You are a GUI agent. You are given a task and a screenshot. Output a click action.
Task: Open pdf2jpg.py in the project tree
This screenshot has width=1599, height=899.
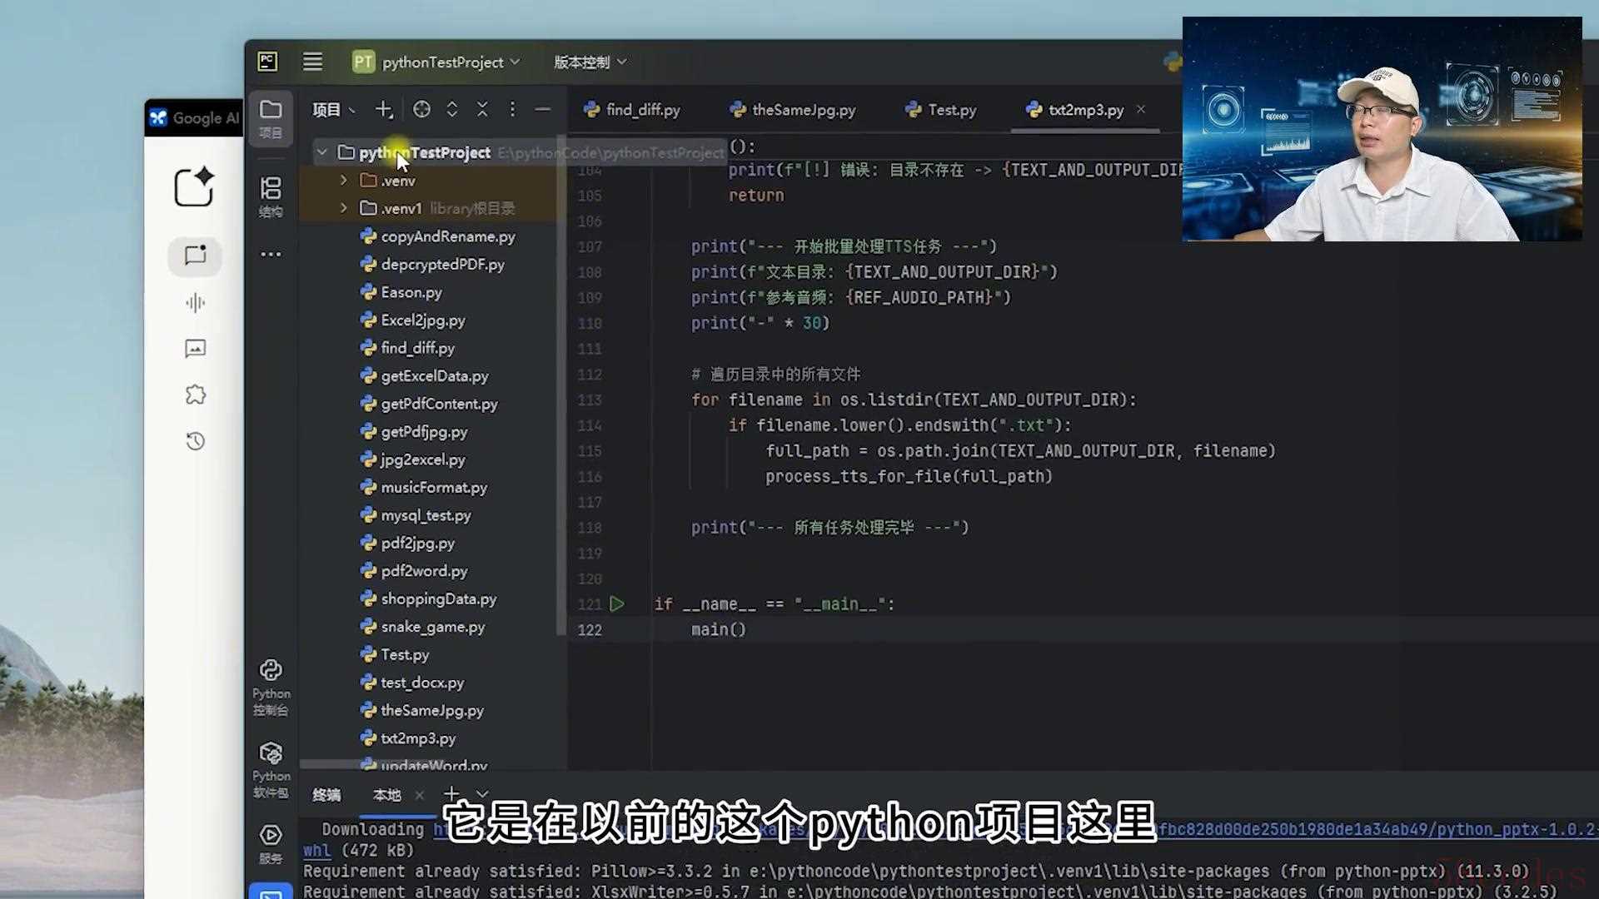407,543
